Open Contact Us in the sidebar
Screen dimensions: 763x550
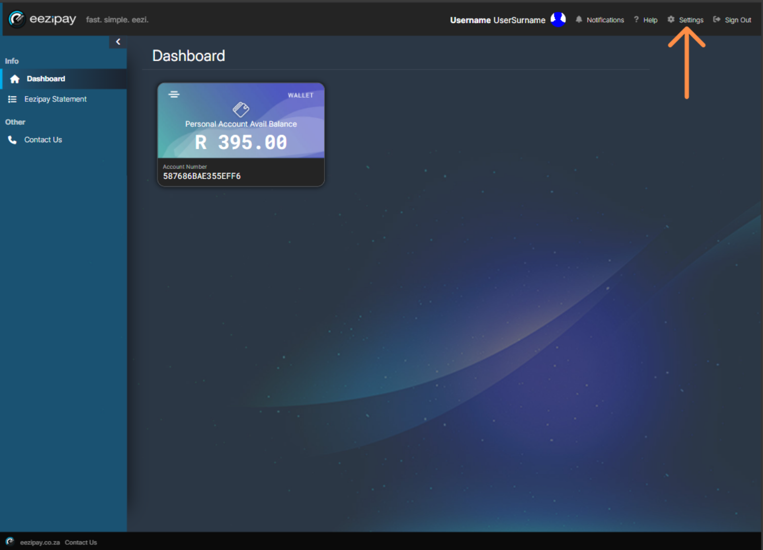(43, 140)
